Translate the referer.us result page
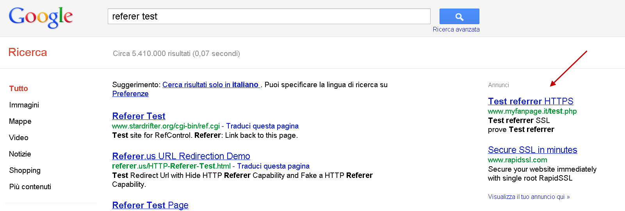 pos(273,166)
